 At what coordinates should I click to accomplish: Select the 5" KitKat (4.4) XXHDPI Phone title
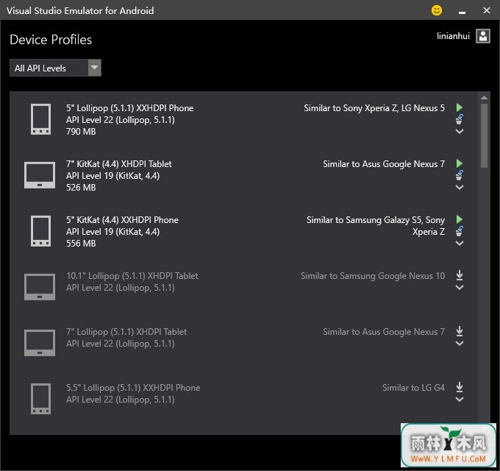[x=123, y=220]
